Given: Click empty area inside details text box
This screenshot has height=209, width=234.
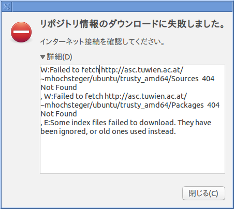Looking at the screenshot, I should click(133, 154).
